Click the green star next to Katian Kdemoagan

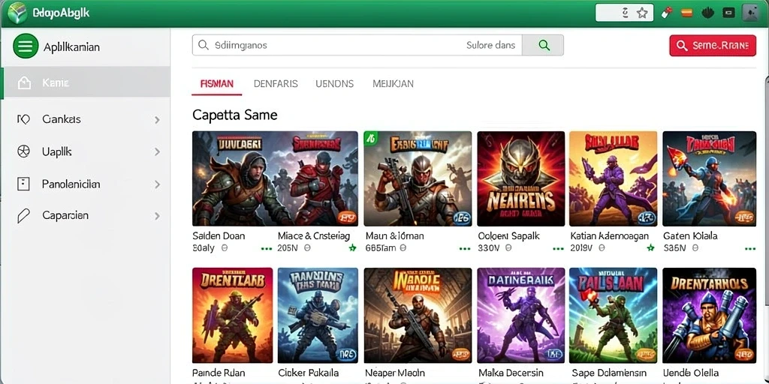point(650,248)
